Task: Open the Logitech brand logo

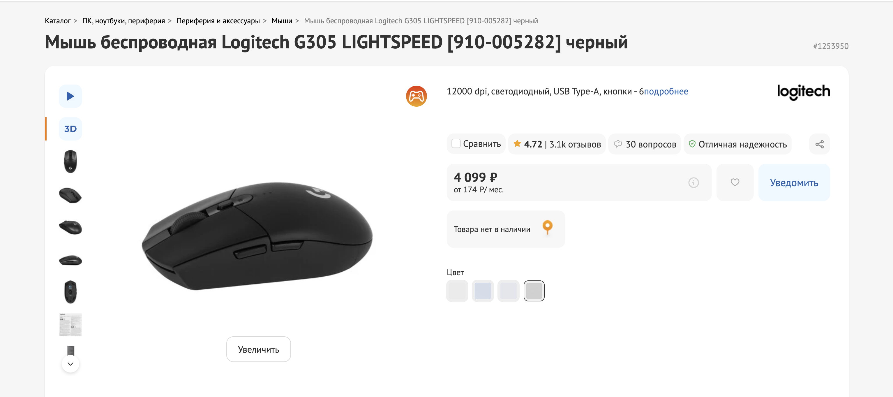Action: pos(803,92)
